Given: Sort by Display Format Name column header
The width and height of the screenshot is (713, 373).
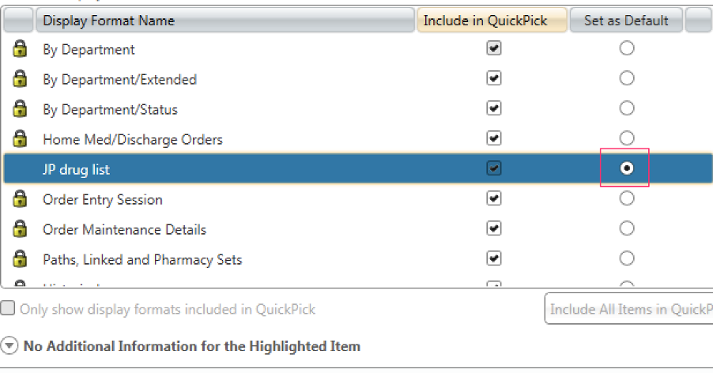Looking at the screenshot, I should pos(225,21).
